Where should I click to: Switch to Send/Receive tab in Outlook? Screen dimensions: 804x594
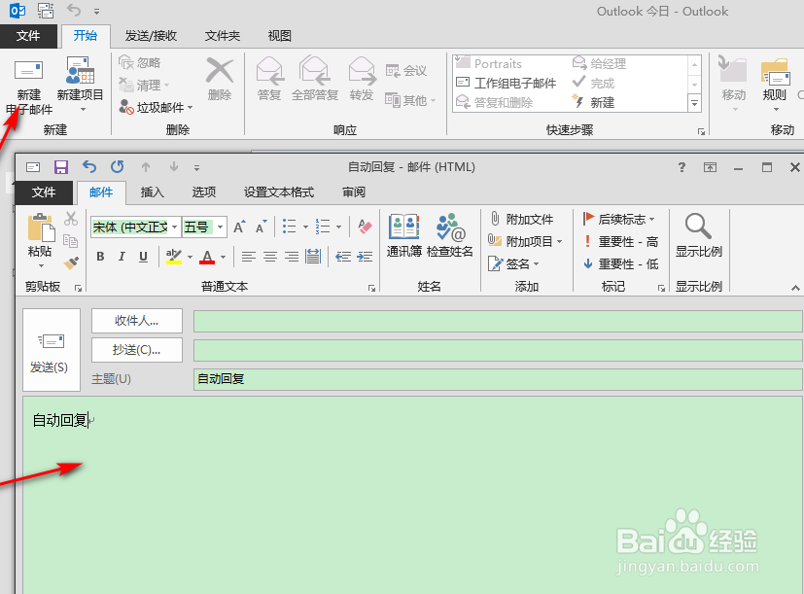click(x=151, y=35)
